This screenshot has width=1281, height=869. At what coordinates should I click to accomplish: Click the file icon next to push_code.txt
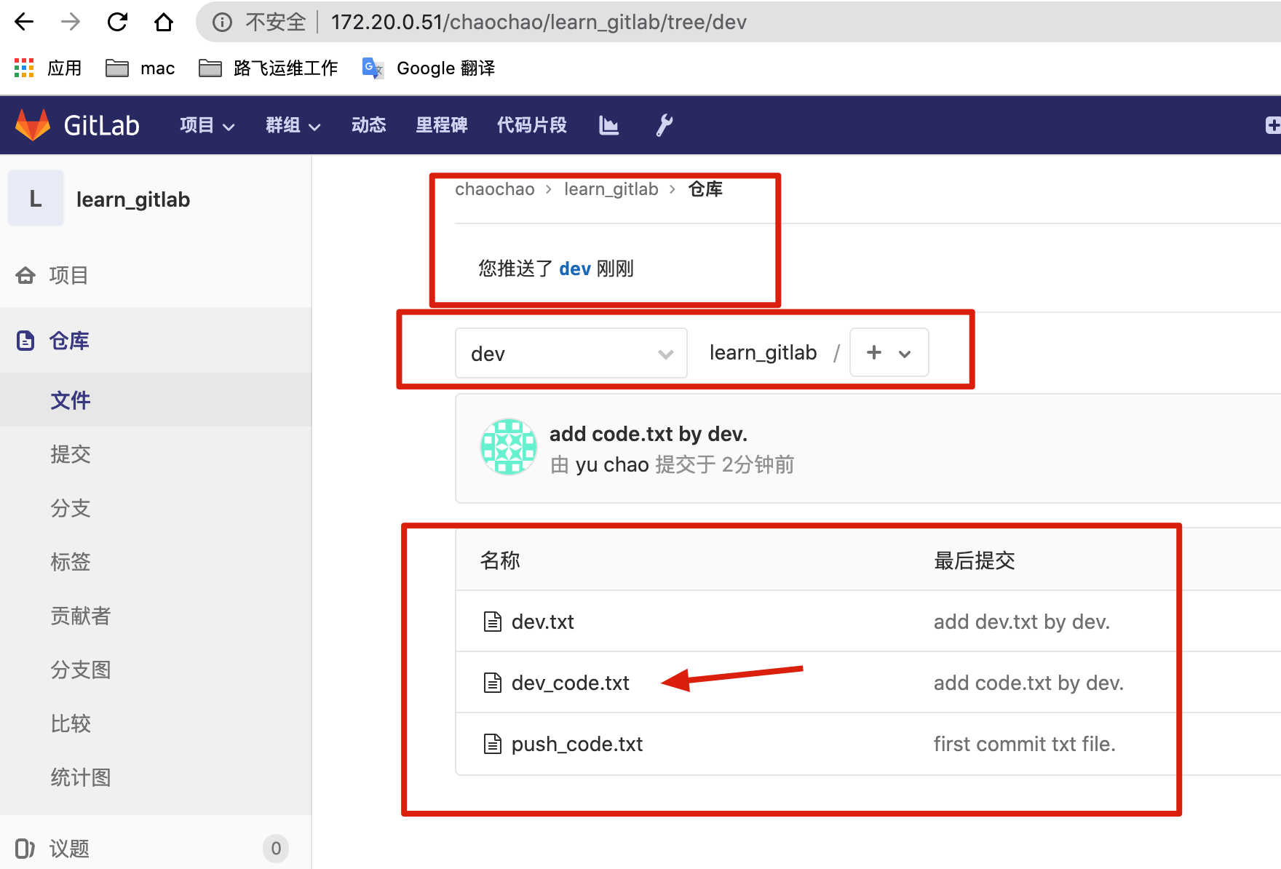click(x=493, y=744)
